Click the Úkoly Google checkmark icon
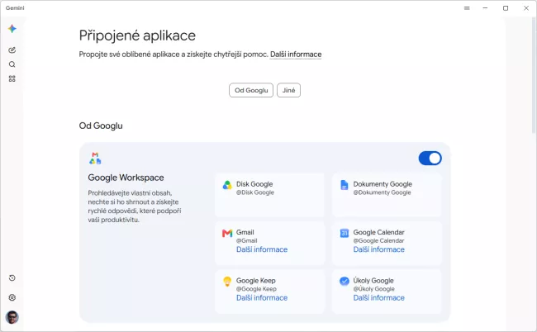 pos(345,281)
